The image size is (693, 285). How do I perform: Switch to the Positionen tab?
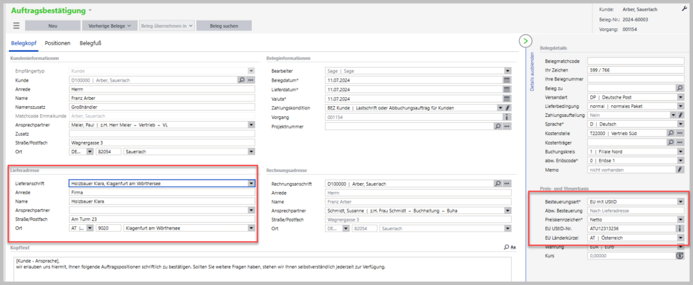[x=58, y=43]
